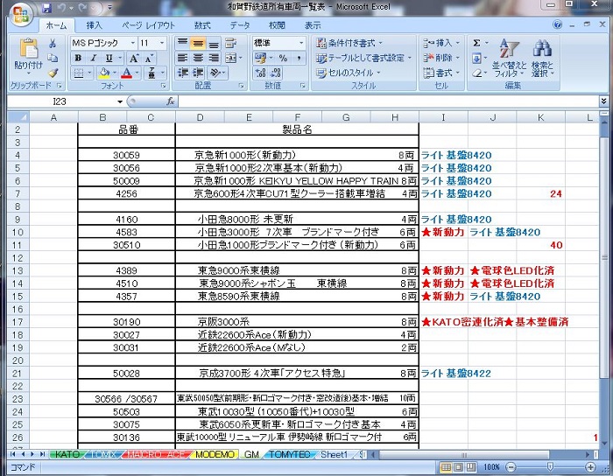Open セルのスタイル cell styles

349,73
